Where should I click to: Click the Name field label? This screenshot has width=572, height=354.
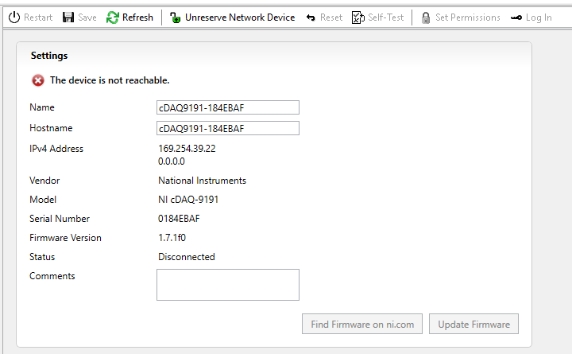click(x=42, y=107)
